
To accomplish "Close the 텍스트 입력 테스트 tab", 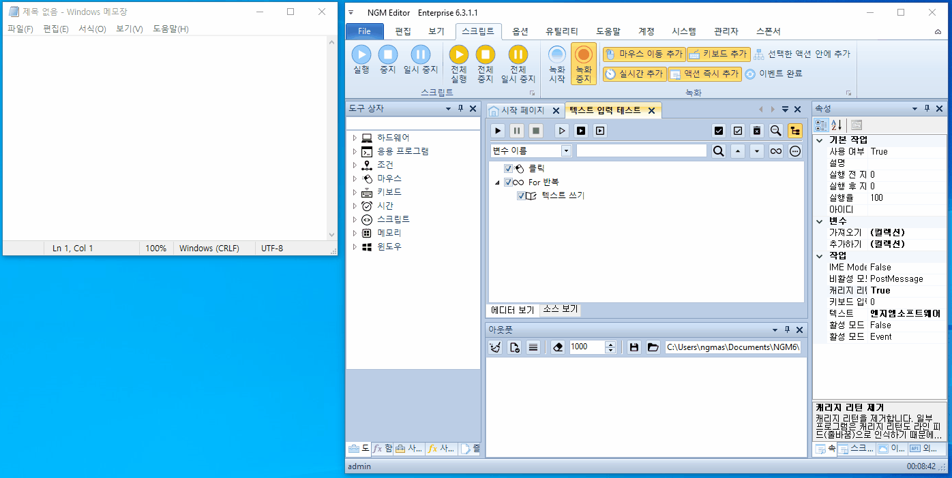I will 651,110.
